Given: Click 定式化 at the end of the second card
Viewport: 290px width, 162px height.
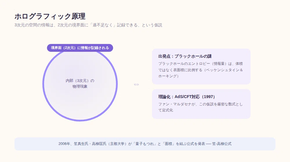Looking at the screenshot, I should pyautogui.click(x=168, y=110).
